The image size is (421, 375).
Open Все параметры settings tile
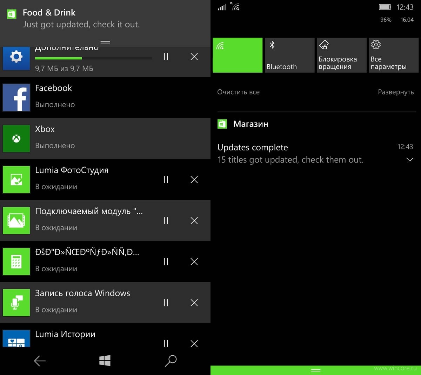pos(394,55)
